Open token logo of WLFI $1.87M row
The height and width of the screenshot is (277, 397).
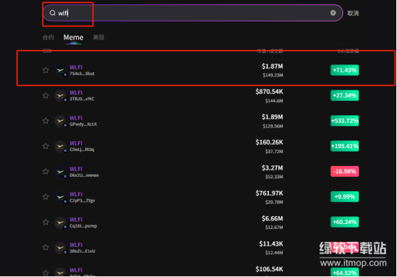(60, 70)
